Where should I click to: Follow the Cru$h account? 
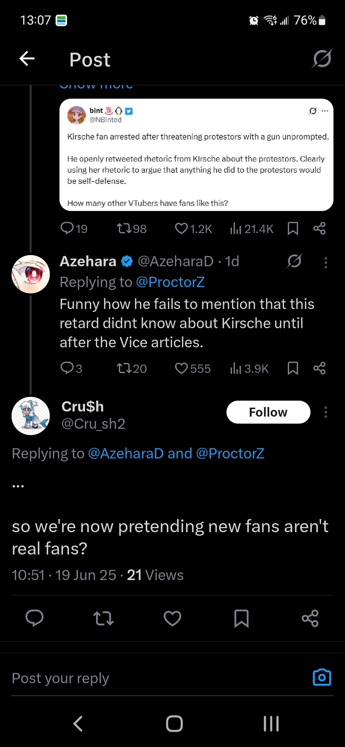pos(268,412)
